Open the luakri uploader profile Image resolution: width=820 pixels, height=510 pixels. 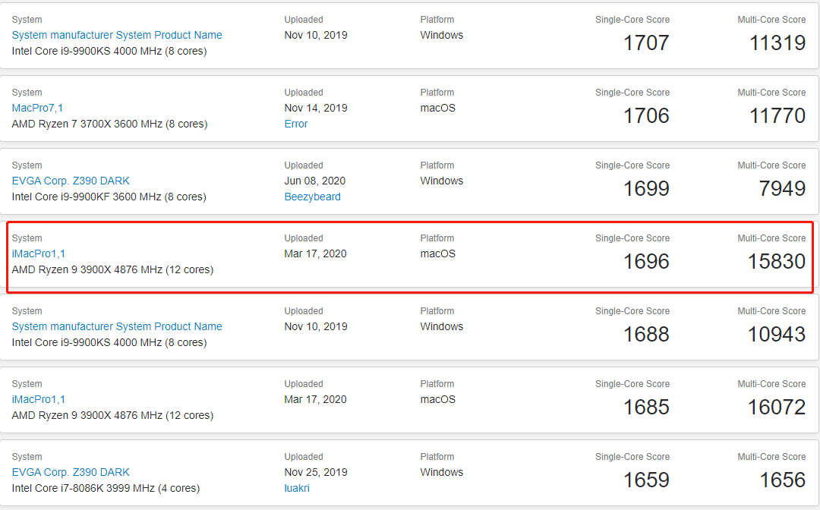[297, 488]
